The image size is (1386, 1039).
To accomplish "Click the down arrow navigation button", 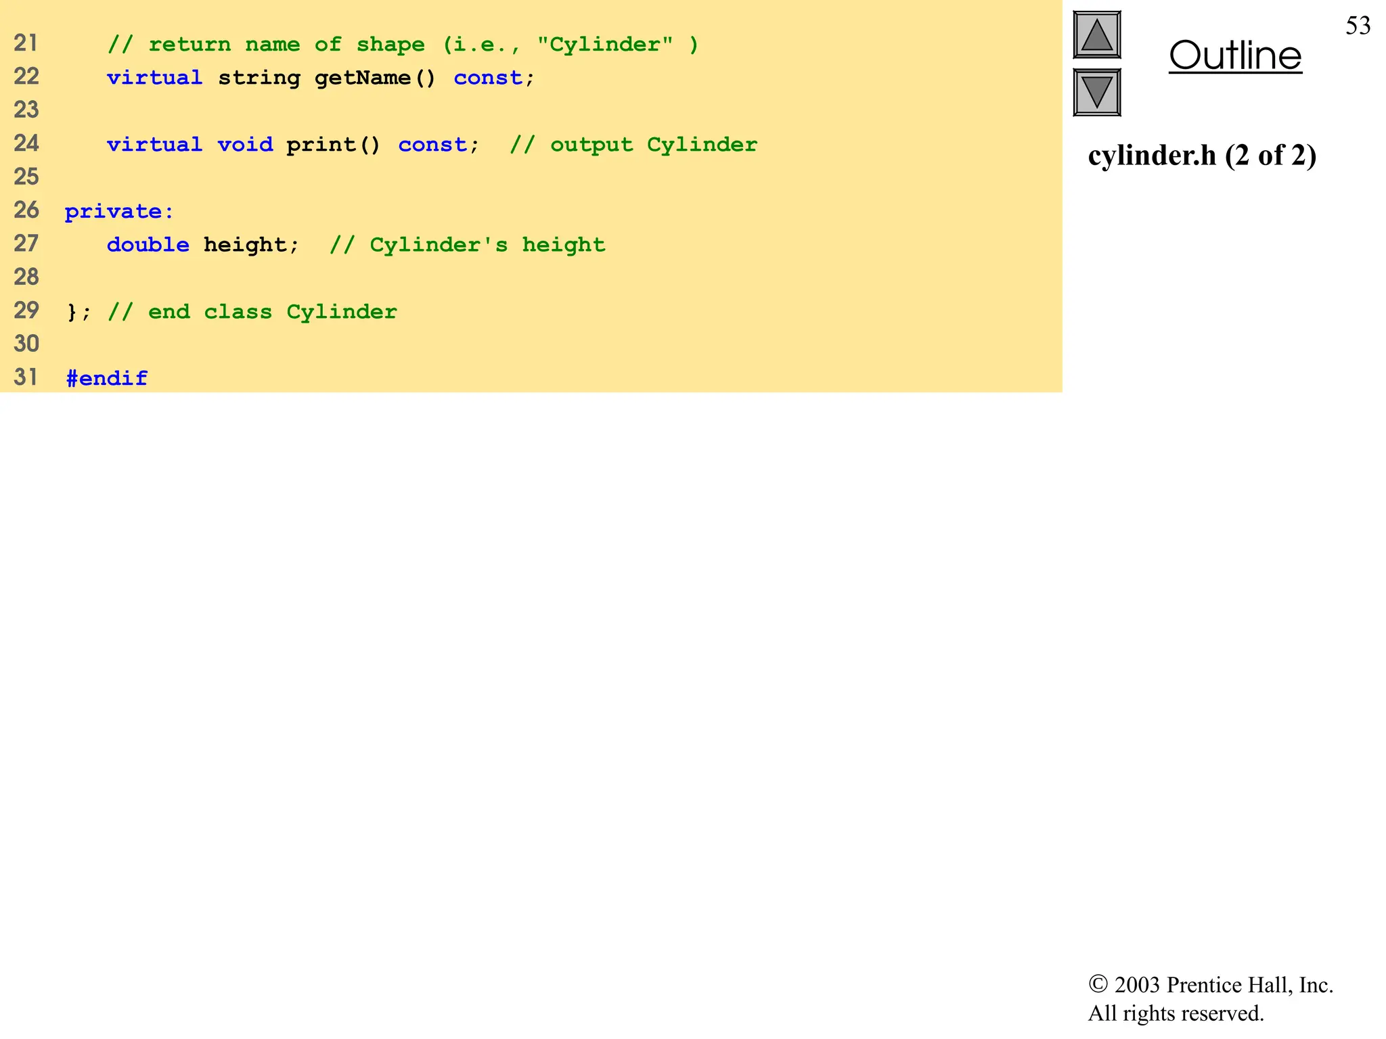I will click(1097, 92).
